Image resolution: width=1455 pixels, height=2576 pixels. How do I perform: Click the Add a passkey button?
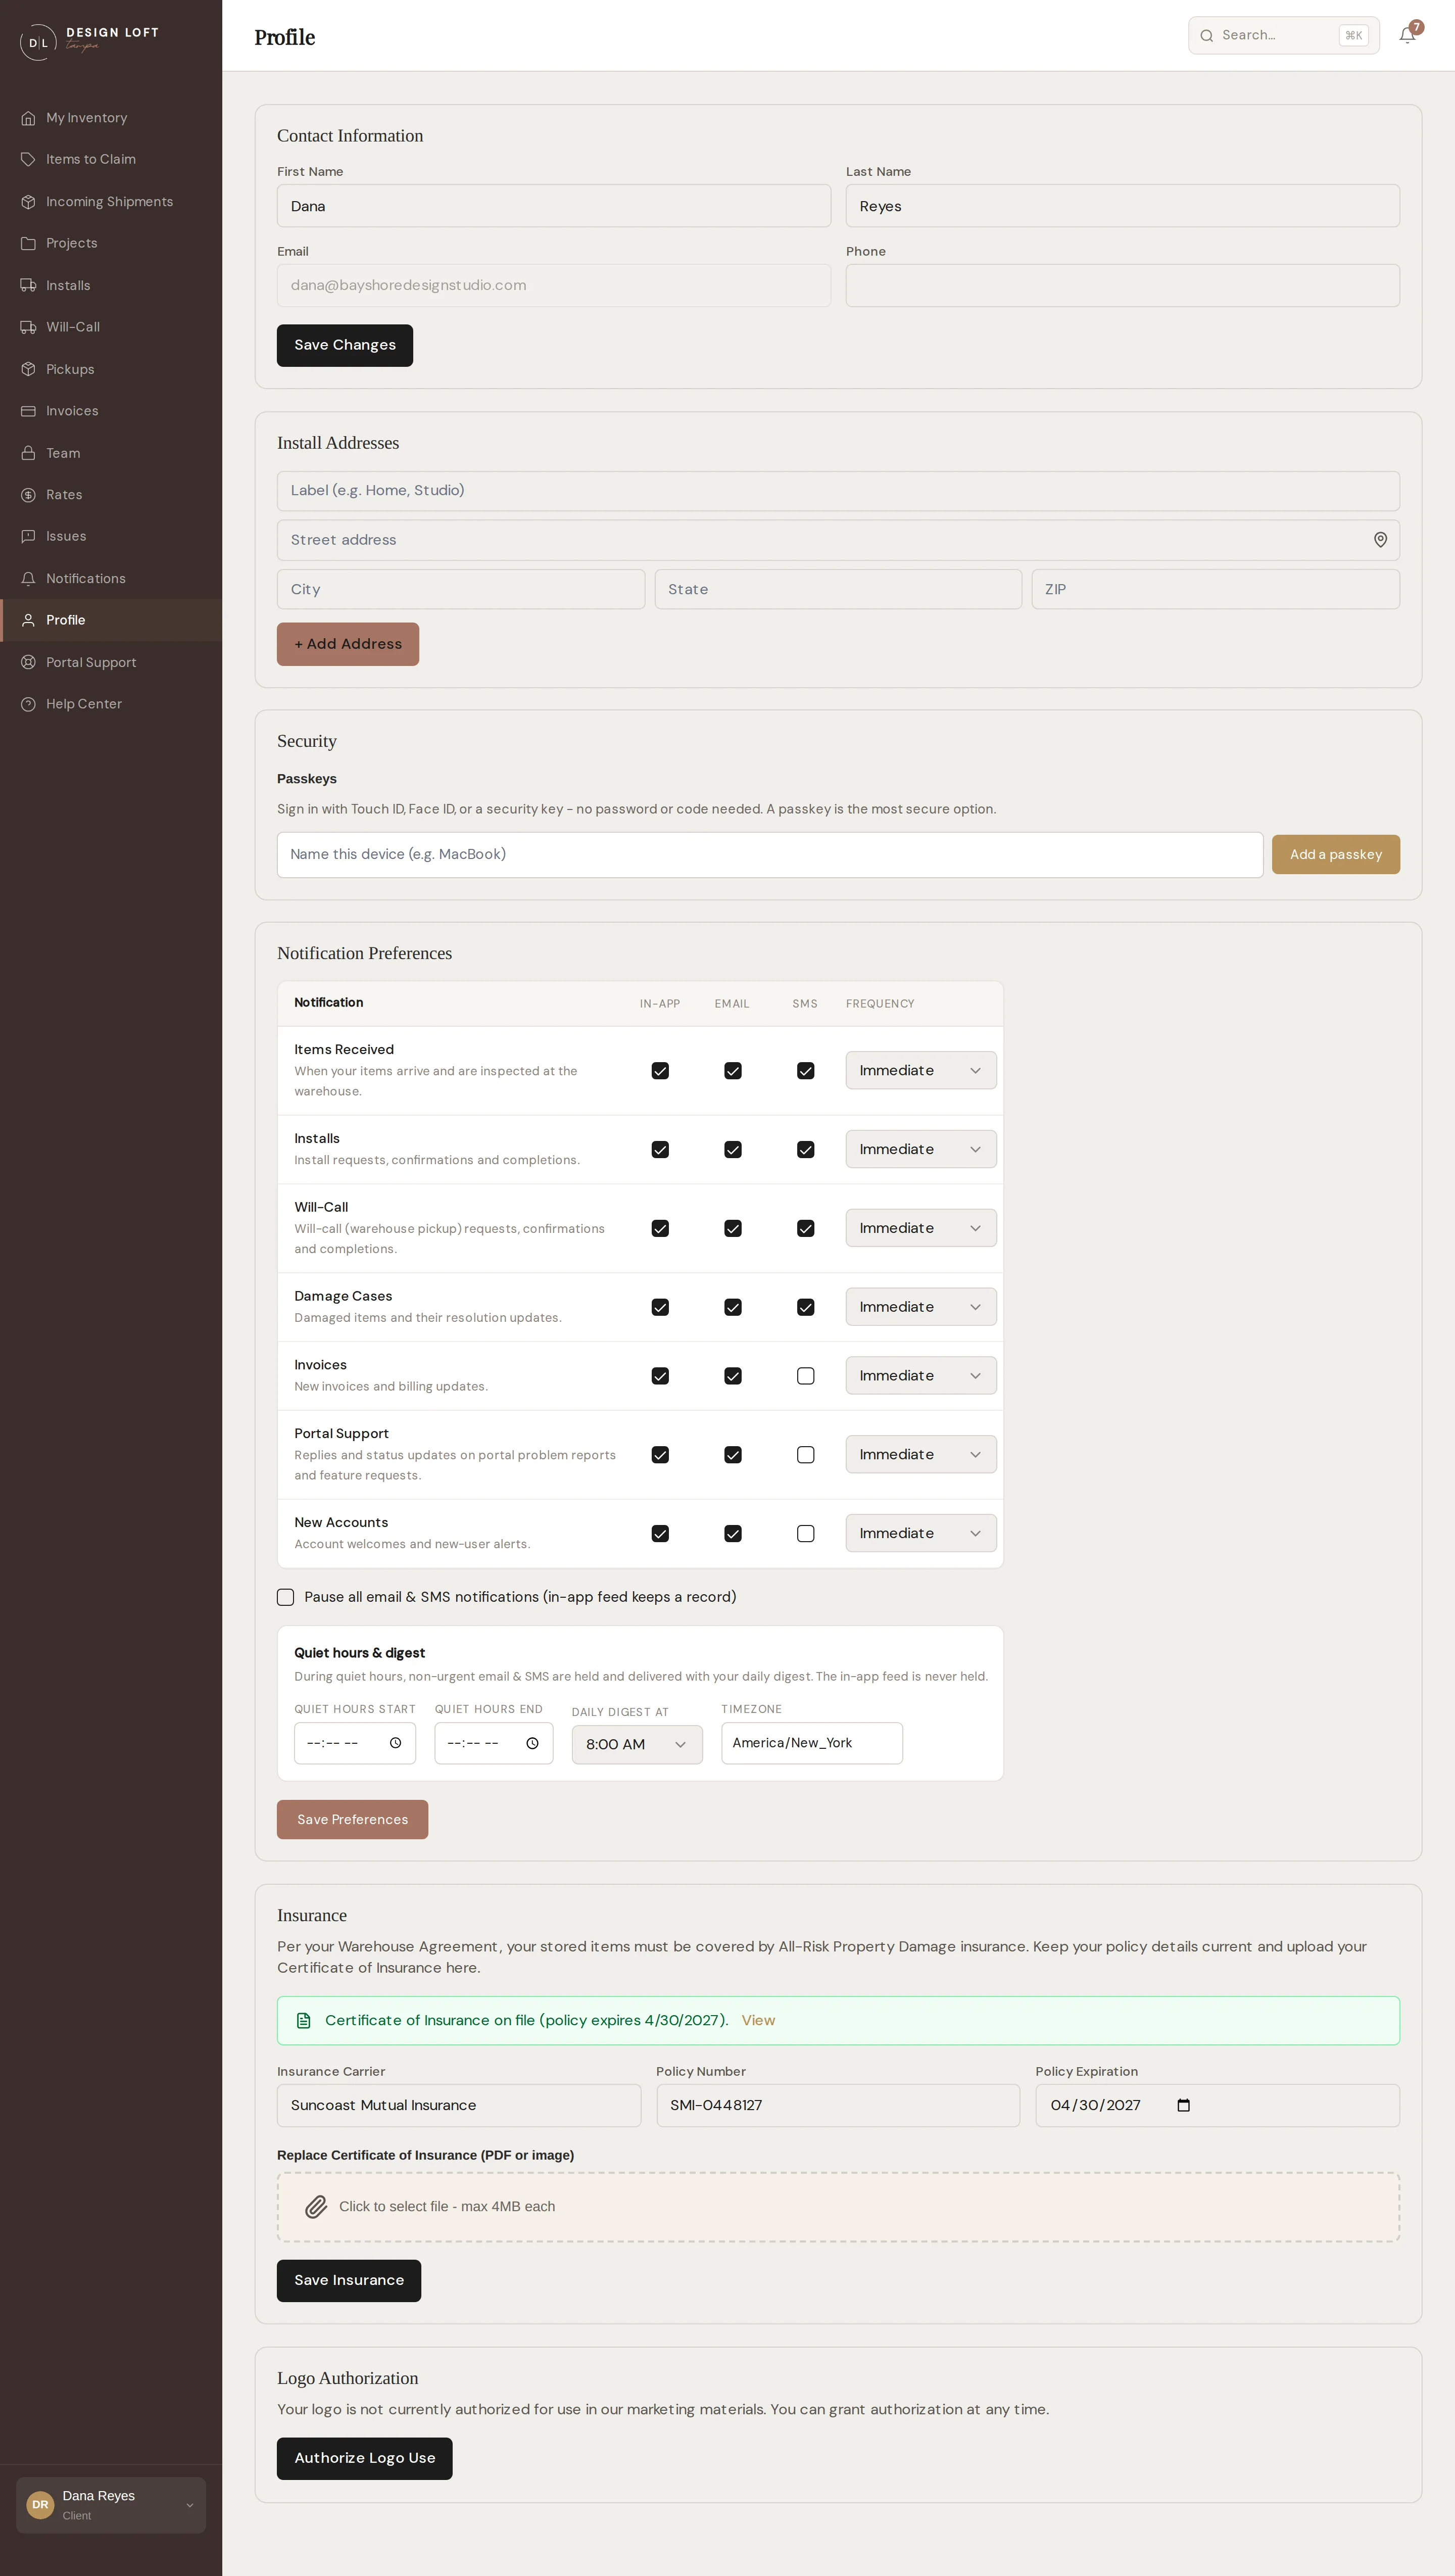point(1336,855)
